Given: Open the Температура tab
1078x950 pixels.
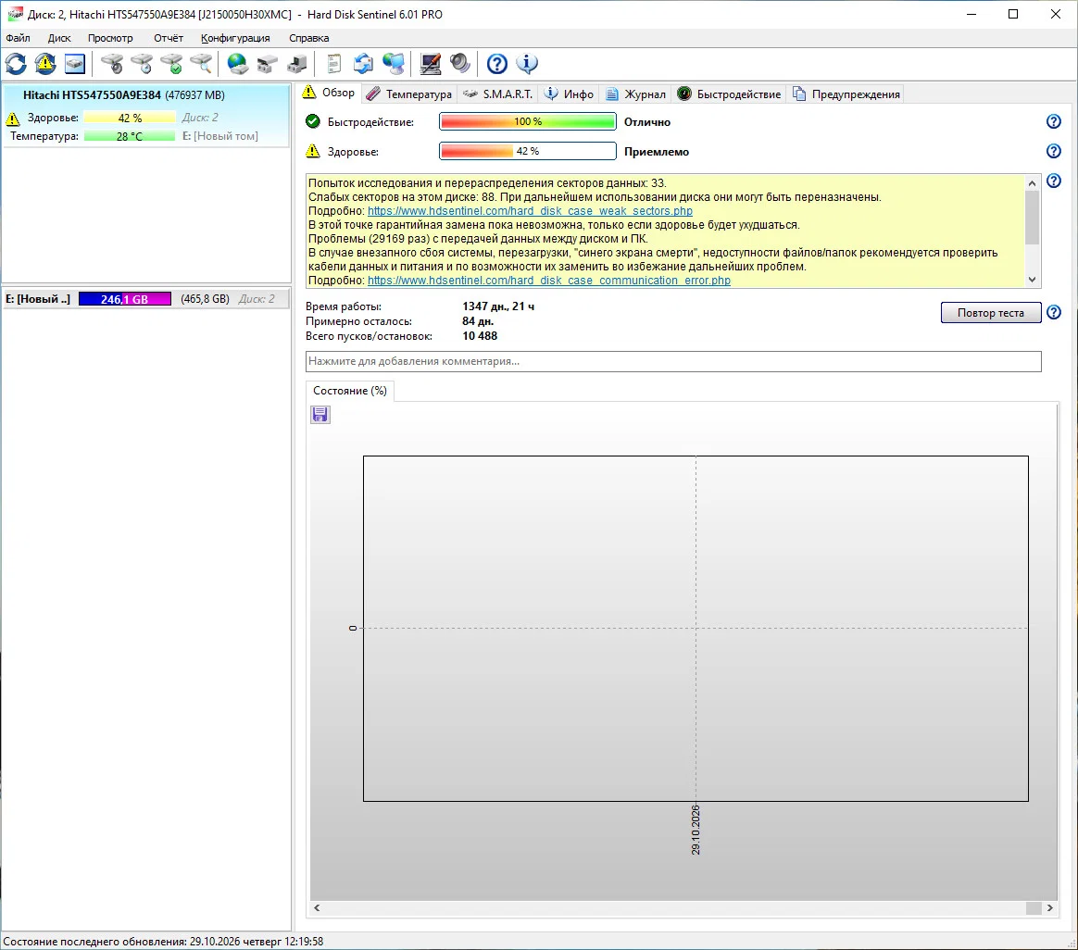Looking at the screenshot, I should click(x=409, y=94).
